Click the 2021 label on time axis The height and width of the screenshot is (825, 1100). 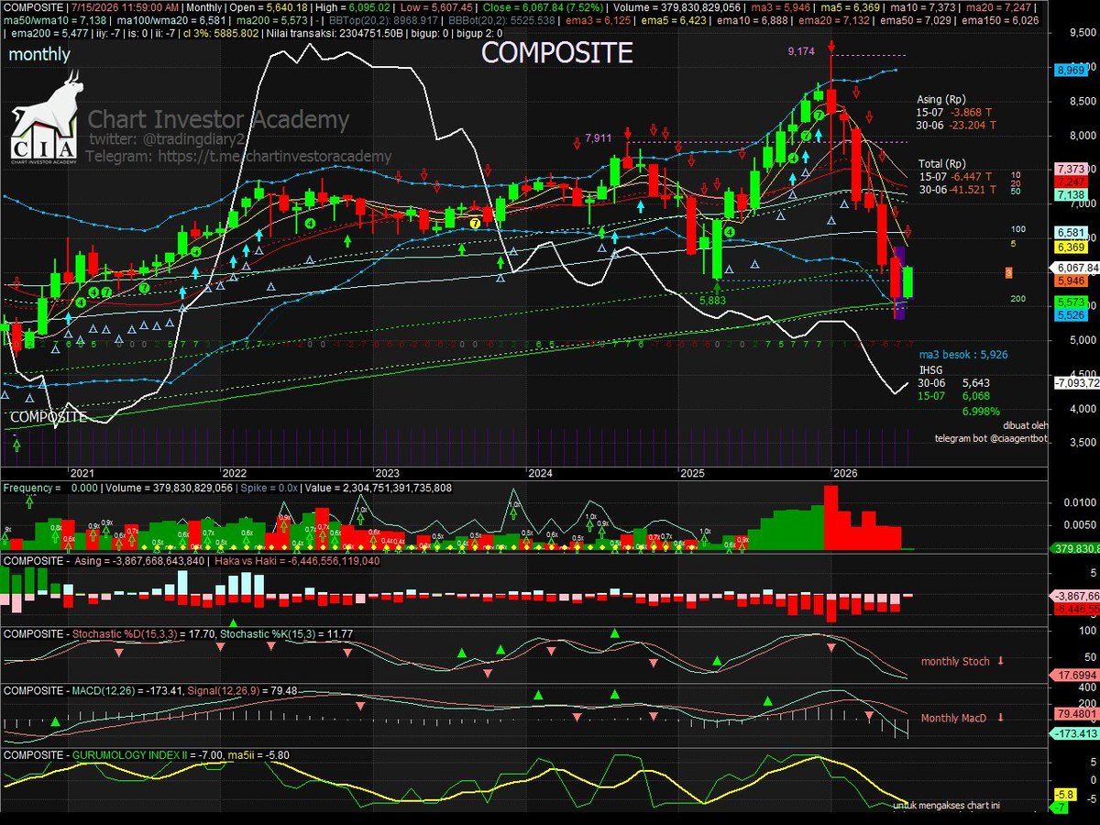(83, 473)
